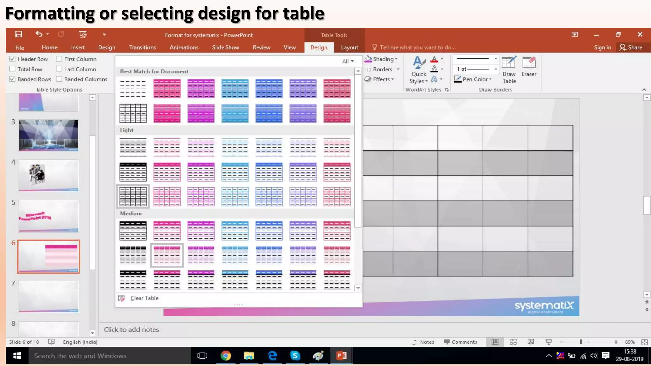Screen dimensions: 651x366
Task: Click the Clear Table icon
Action: point(121,298)
